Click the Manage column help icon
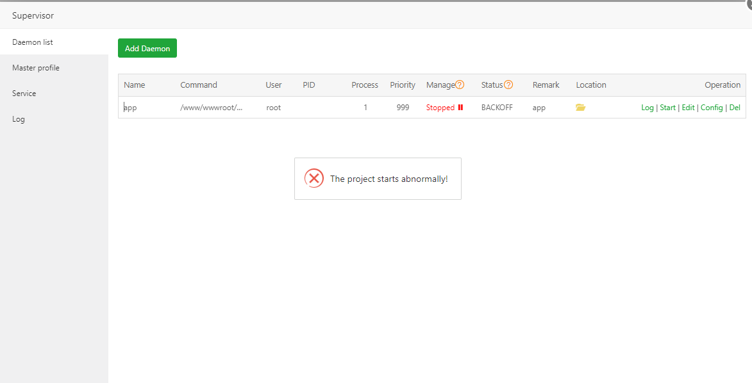 coord(460,85)
